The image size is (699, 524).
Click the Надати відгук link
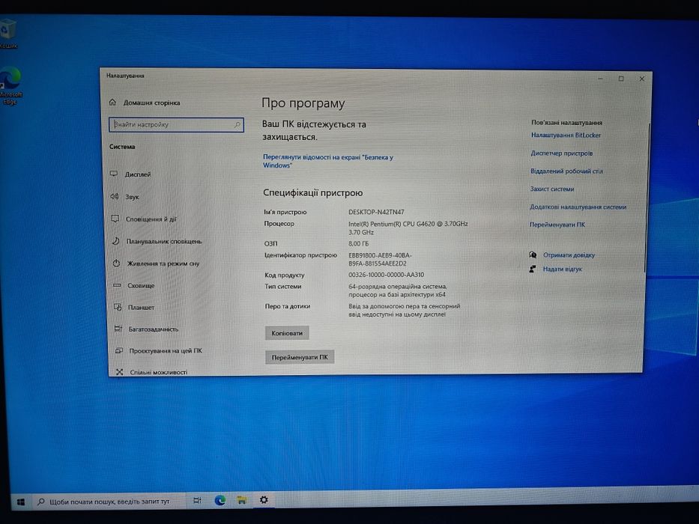pyautogui.click(x=562, y=269)
